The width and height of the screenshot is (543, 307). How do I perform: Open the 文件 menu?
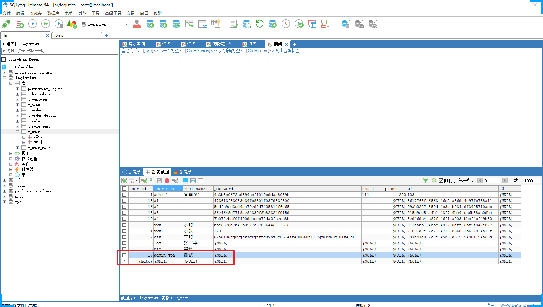7,13
